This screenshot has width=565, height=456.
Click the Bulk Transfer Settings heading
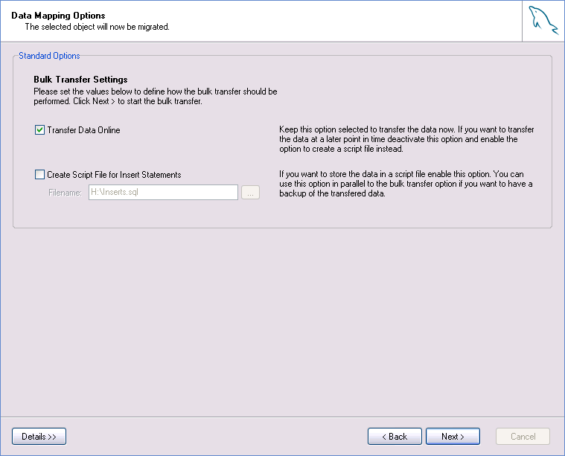(80, 80)
